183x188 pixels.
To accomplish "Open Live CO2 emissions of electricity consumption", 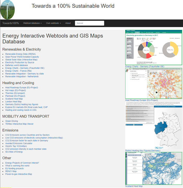I will [x=34, y=138].
